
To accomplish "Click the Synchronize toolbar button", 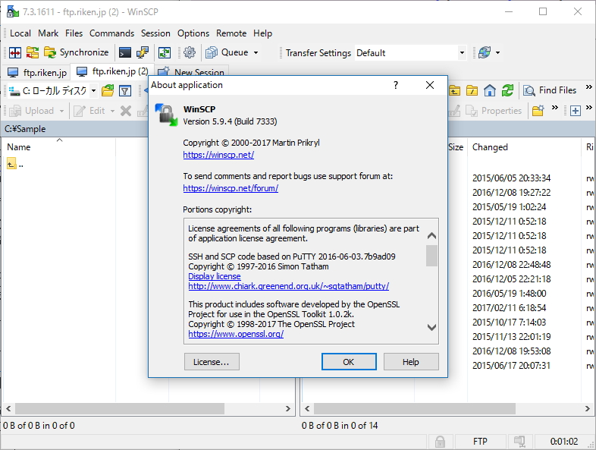I will click(x=77, y=52).
